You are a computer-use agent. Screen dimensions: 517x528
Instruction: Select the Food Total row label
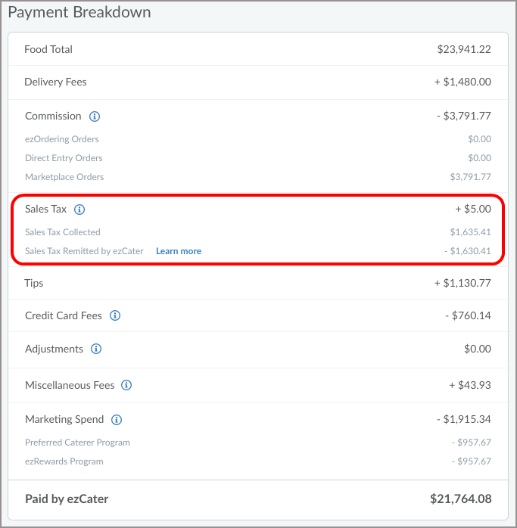[x=48, y=49]
